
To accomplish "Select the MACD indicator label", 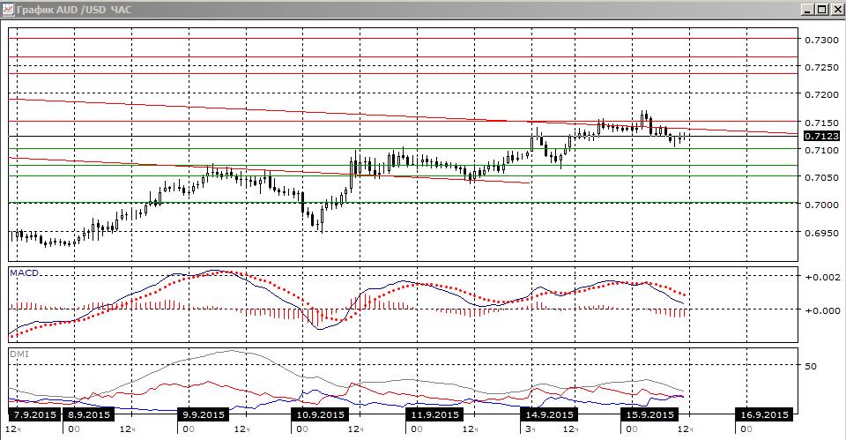I will point(25,273).
